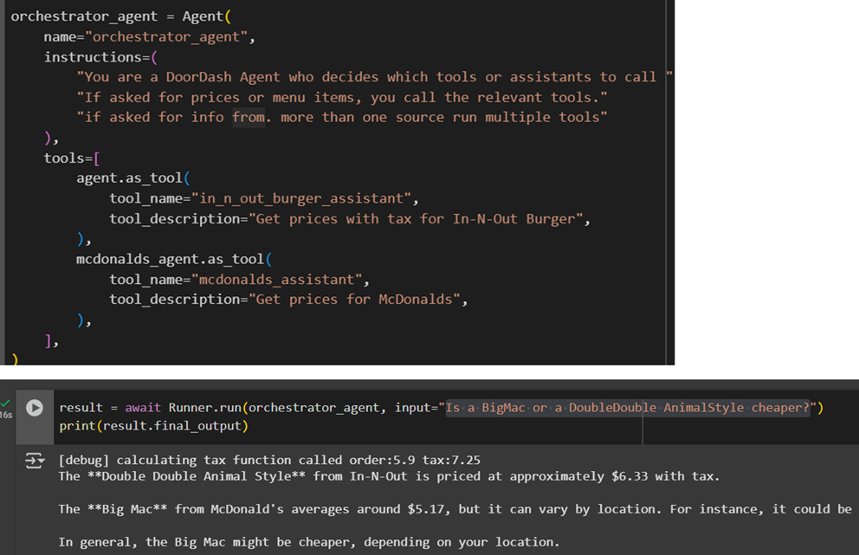
Task: Toggle the cell output visibility icon
Action: click(x=35, y=461)
